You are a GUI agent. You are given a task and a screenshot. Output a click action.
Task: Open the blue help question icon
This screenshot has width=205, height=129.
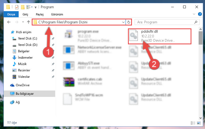[200, 14]
